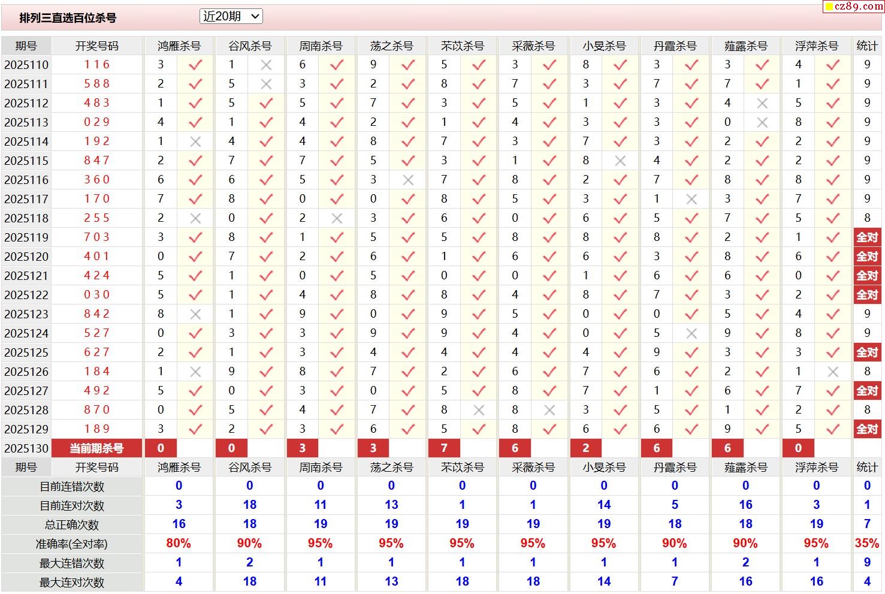Click the winning number 8 4 7
Image resolution: width=885 pixels, height=594 pixels.
pyautogui.click(x=97, y=161)
